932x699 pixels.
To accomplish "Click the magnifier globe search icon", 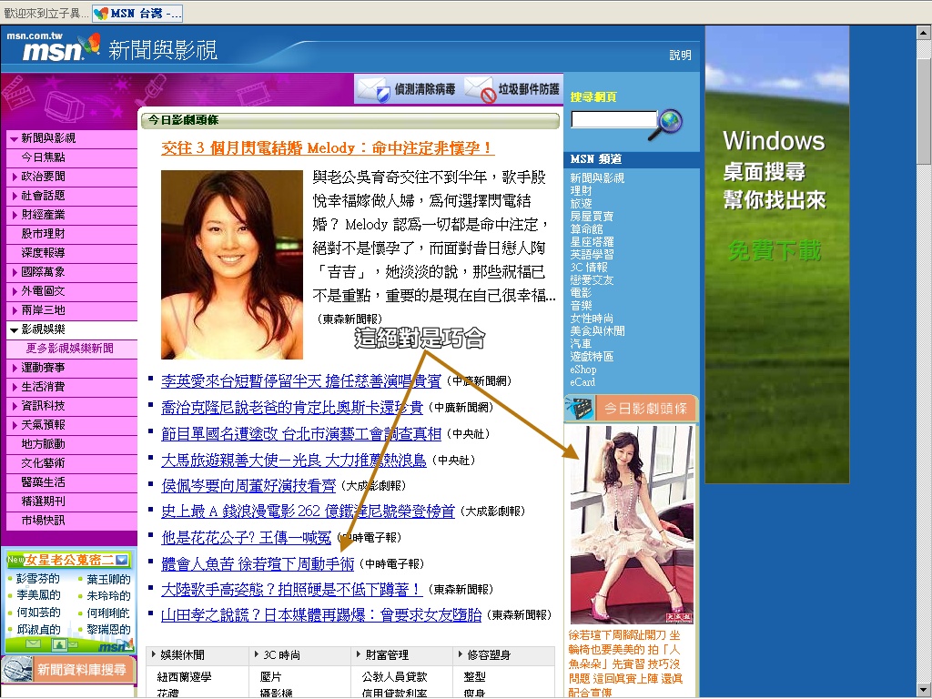I will tap(666, 124).
